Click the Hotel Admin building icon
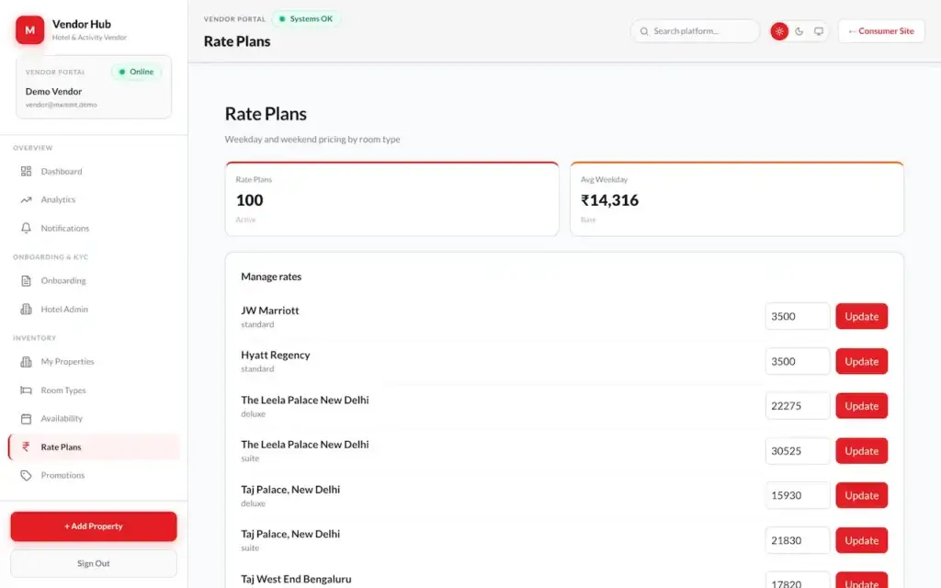The width and height of the screenshot is (941, 588). (26, 309)
